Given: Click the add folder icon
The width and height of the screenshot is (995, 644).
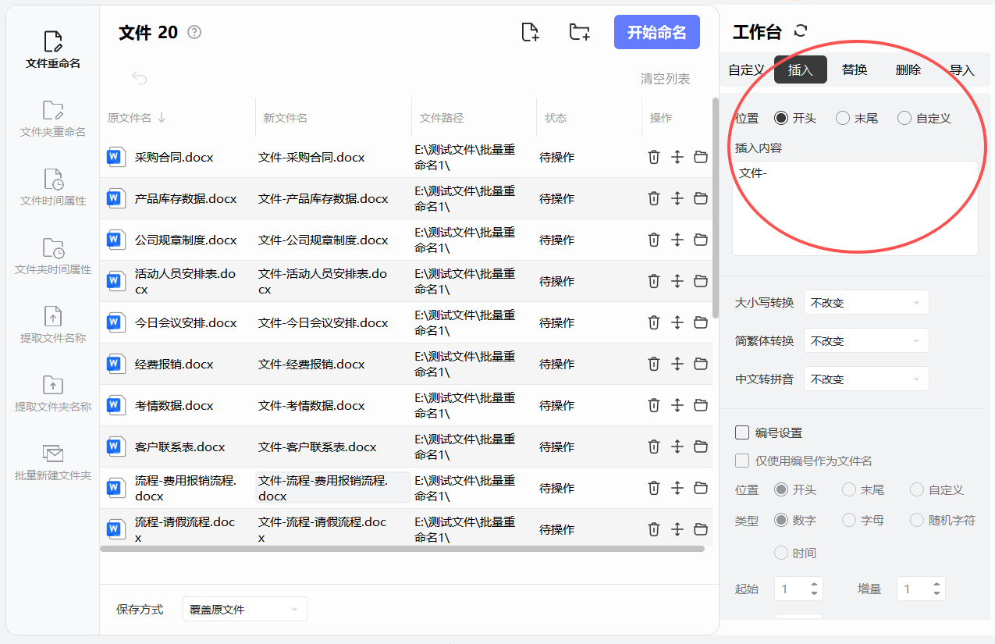Looking at the screenshot, I should click(579, 32).
